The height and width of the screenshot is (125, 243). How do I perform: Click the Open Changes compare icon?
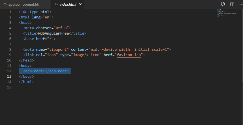(x=223, y=4)
